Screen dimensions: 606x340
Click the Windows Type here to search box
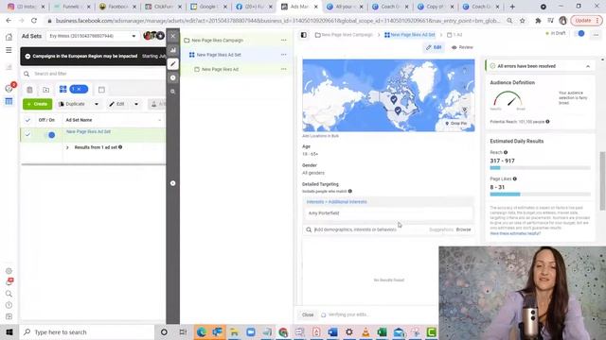(x=87, y=331)
